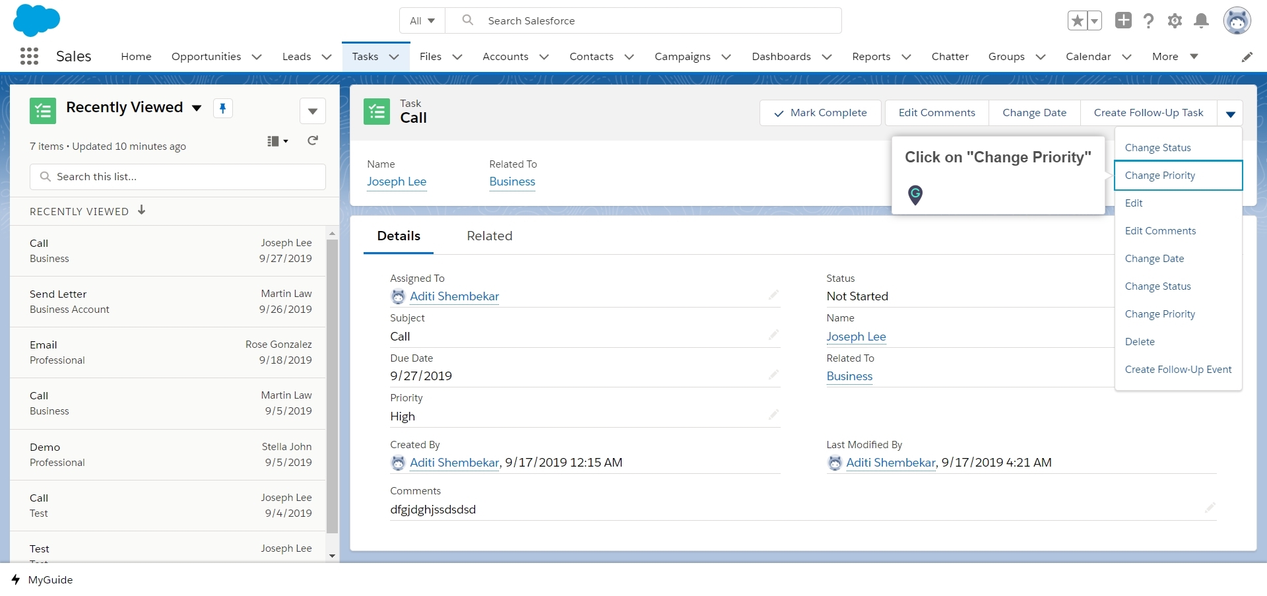Open the More navigation dropdown
The image size is (1267, 596).
coord(1174,56)
